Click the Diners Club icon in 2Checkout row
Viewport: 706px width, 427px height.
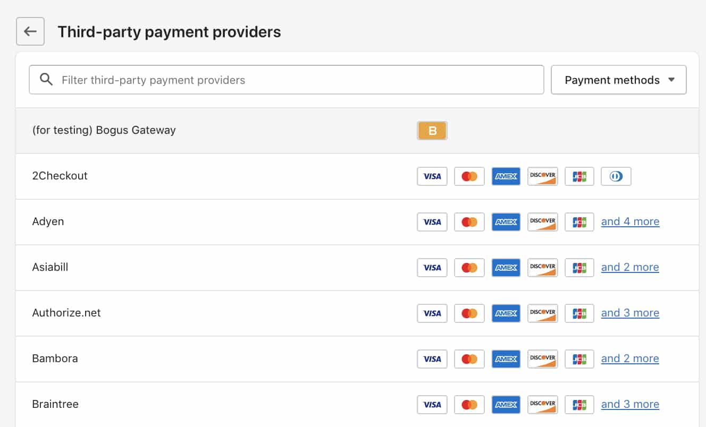616,176
